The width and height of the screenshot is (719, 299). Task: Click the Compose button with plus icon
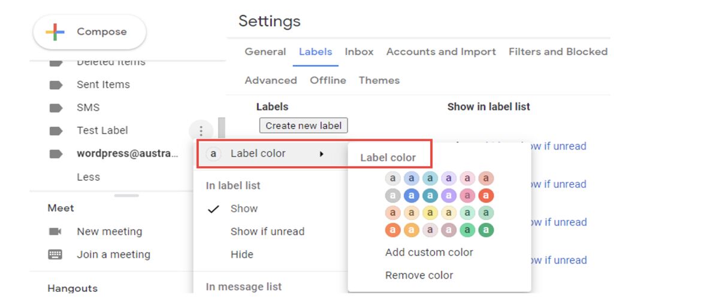pos(90,32)
